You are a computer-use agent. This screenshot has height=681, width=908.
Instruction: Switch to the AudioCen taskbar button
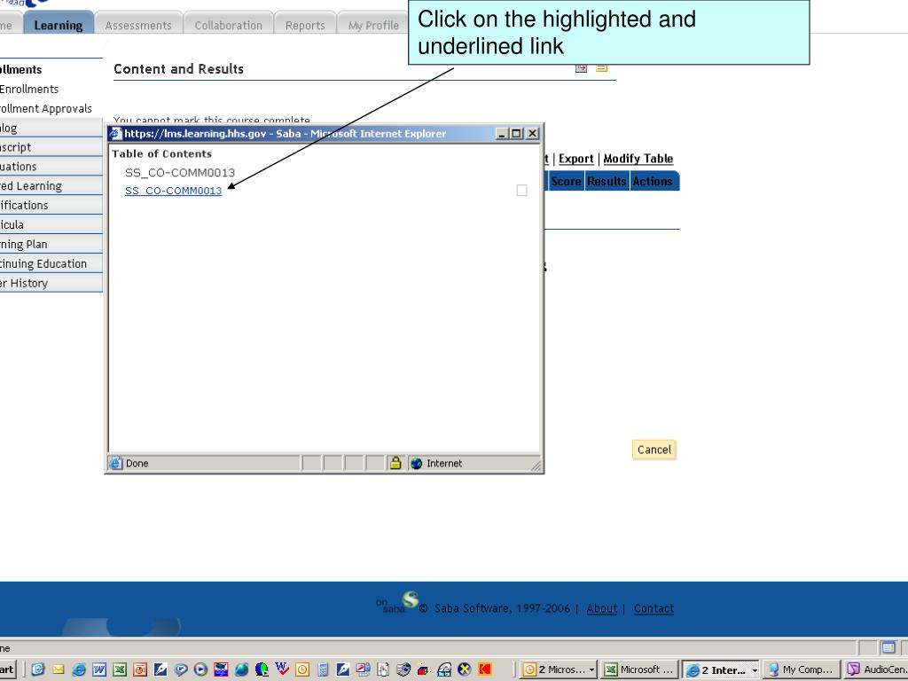(875, 669)
